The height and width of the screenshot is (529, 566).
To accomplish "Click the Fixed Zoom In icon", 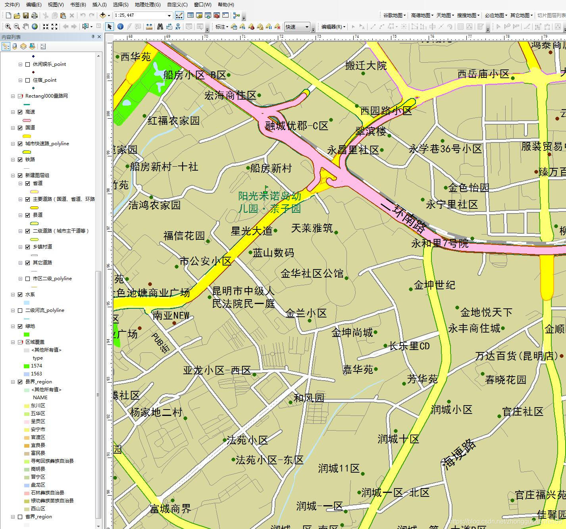I will point(46,27).
